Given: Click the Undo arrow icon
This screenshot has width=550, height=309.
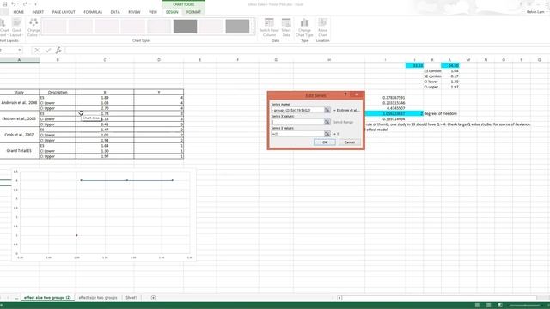Looking at the screenshot, I should click(14, 4).
